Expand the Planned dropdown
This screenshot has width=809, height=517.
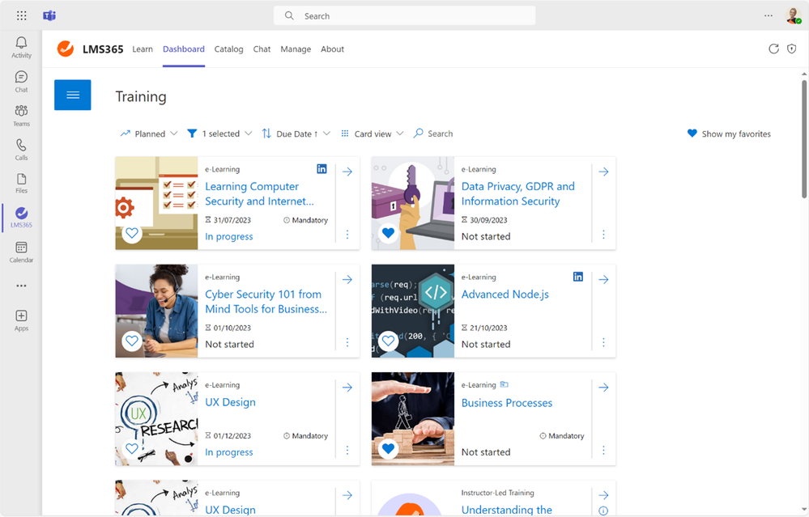coord(148,133)
